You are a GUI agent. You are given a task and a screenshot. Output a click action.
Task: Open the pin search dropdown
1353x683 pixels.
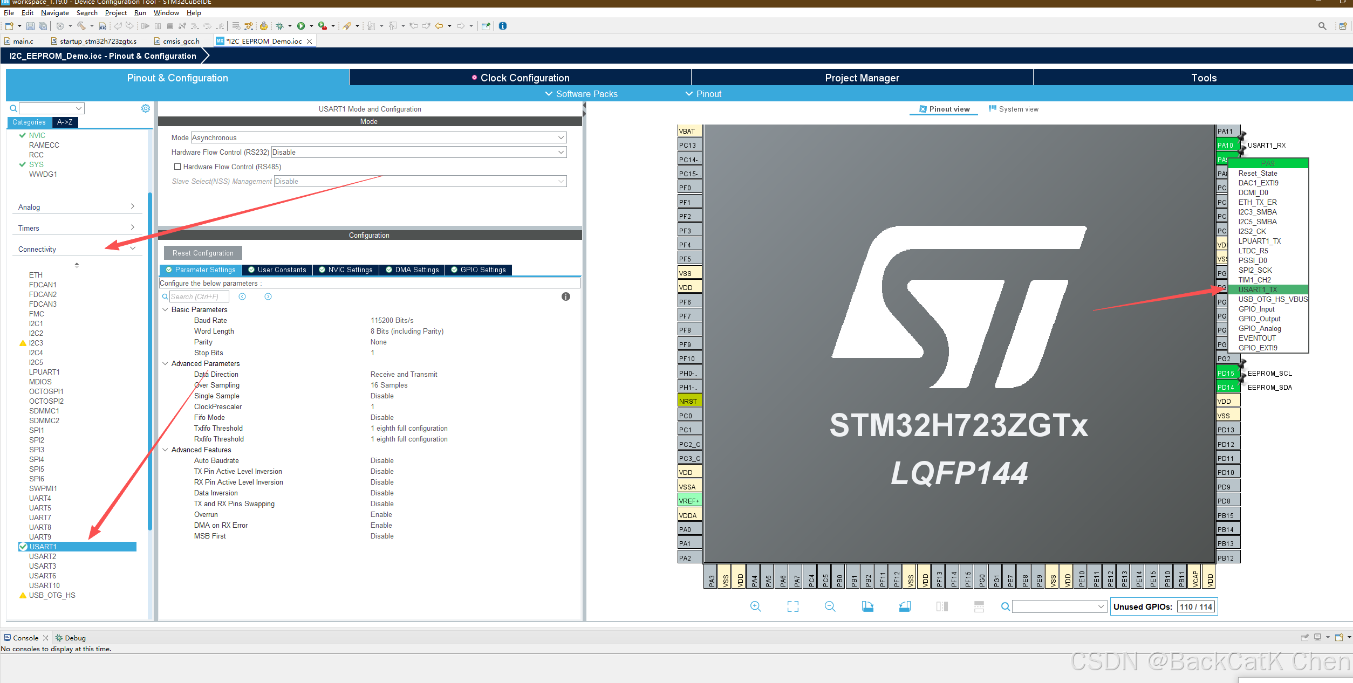[1101, 606]
